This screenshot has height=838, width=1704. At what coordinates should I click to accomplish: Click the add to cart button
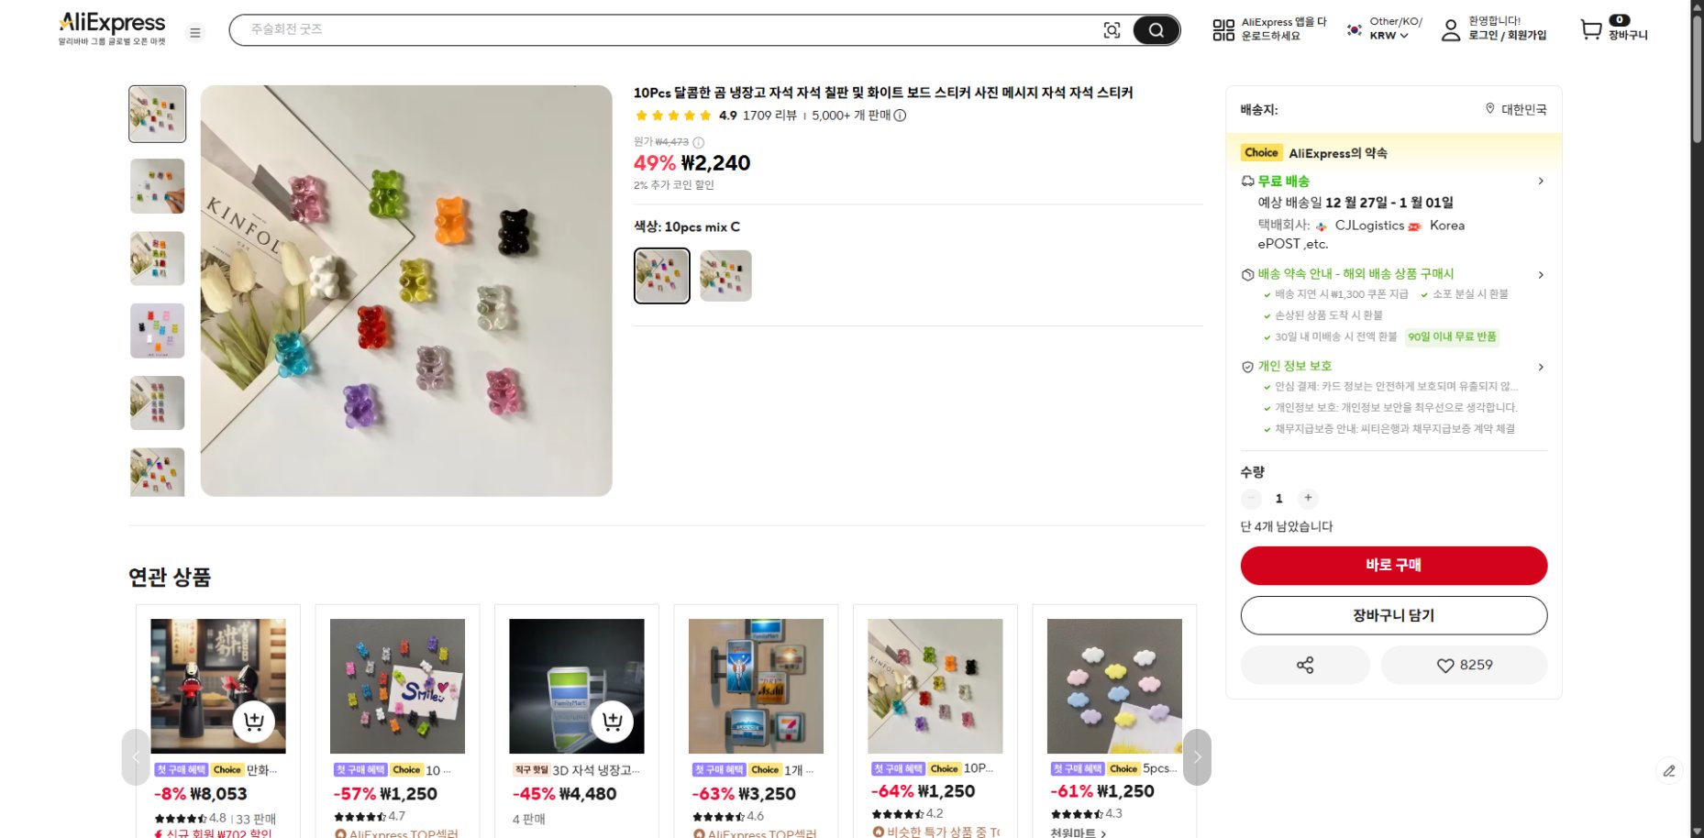[x=1393, y=615]
